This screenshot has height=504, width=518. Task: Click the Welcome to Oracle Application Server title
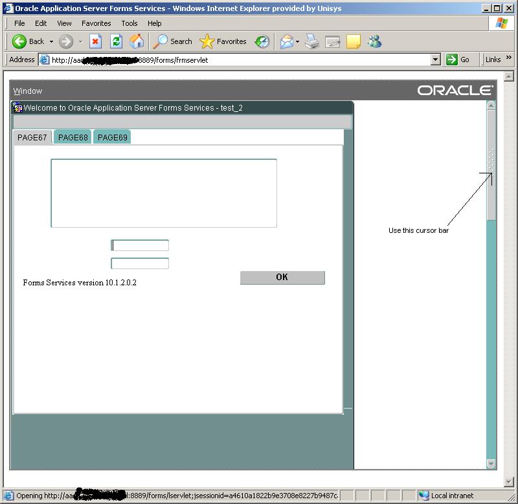click(x=133, y=108)
